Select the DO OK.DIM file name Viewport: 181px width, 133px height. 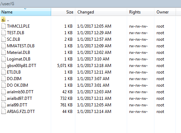pos(17,85)
